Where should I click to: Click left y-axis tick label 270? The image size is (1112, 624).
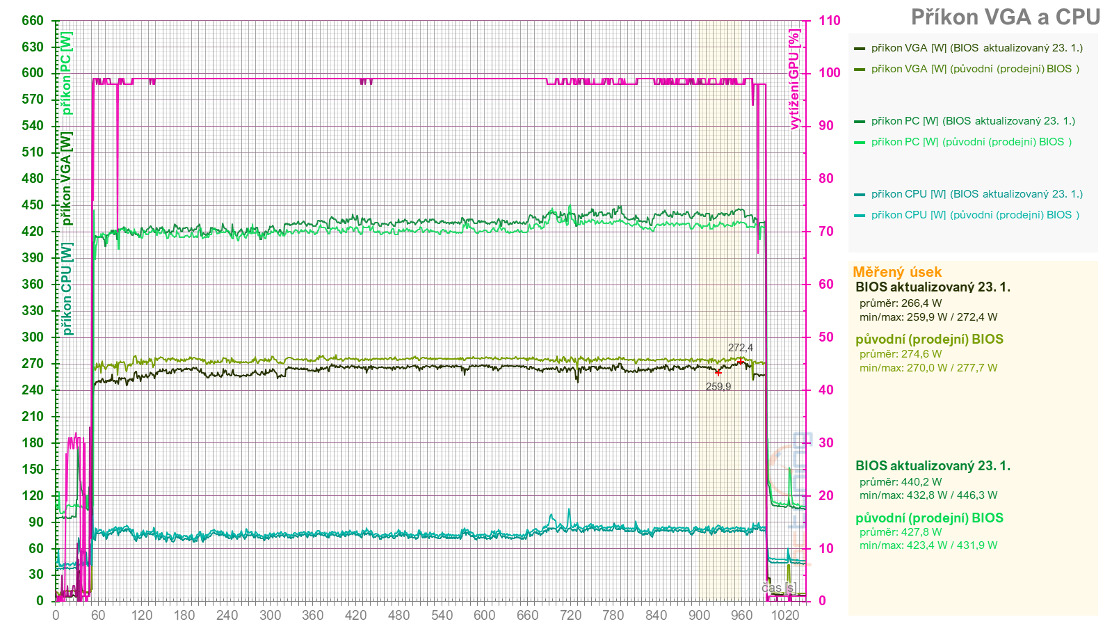click(33, 364)
